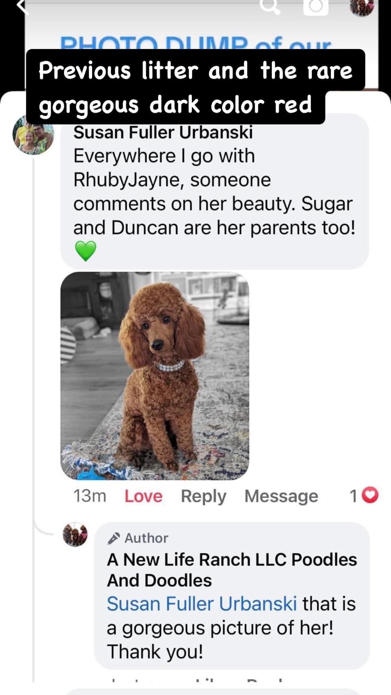
Task: Open A New Life Ranch avatar
Action: point(75,534)
